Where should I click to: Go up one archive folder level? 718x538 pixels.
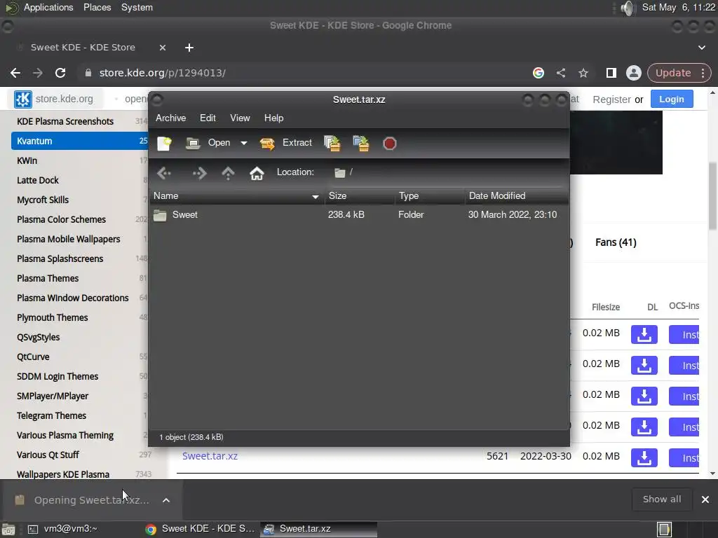228,173
